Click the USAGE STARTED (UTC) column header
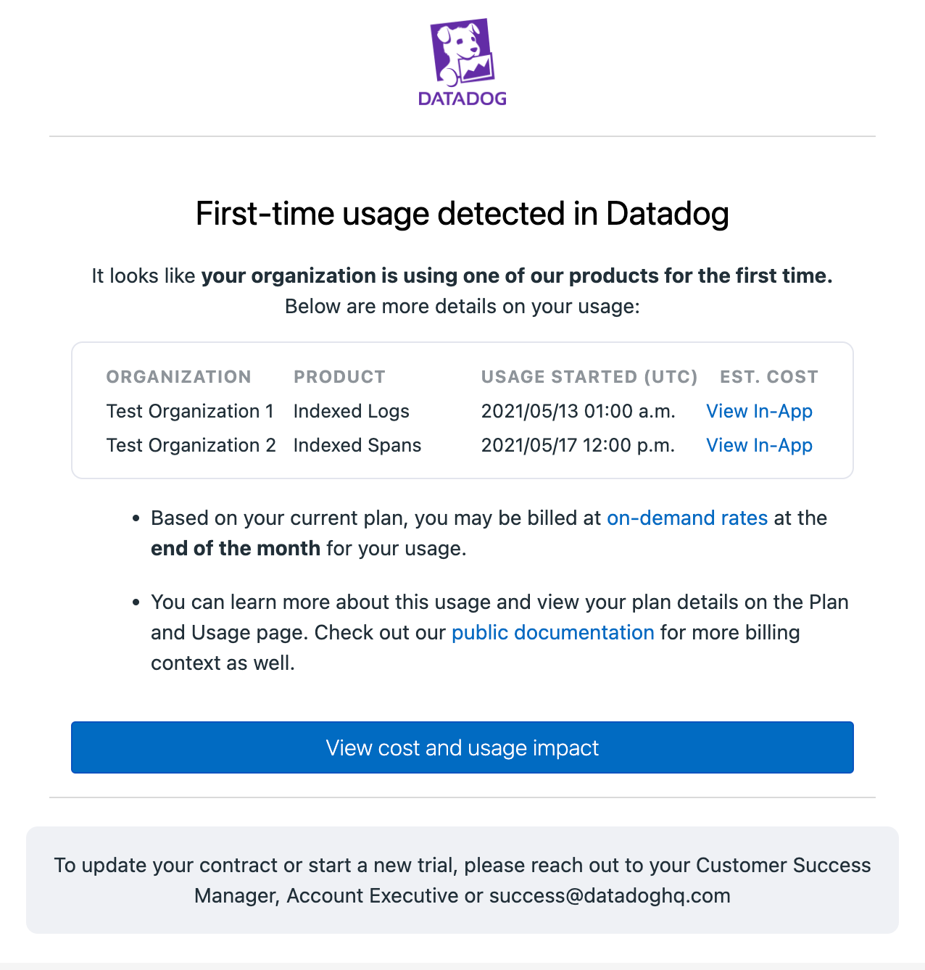 [x=589, y=377]
